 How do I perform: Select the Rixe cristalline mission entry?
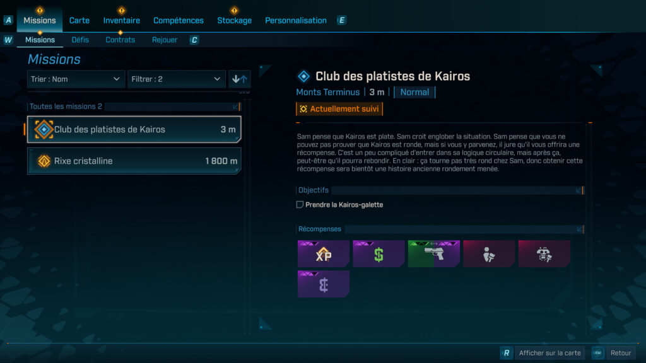134,161
